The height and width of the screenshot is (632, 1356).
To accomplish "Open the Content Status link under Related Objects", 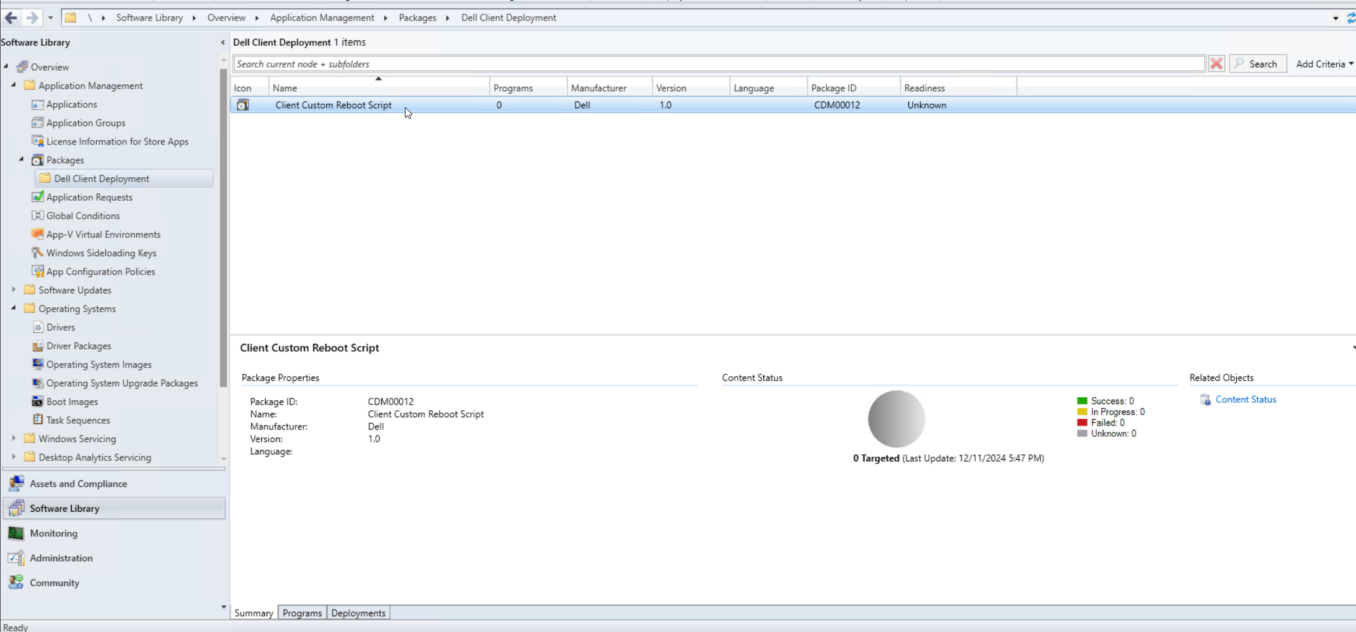I will [x=1246, y=399].
